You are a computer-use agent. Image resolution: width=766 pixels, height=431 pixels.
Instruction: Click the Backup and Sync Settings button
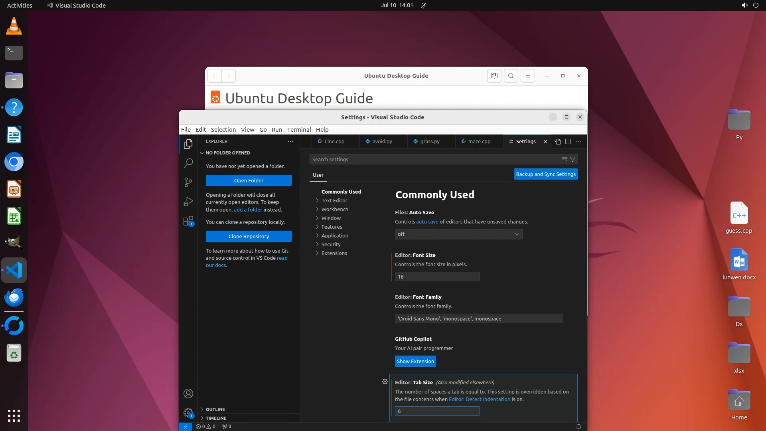pyautogui.click(x=545, y=174)
